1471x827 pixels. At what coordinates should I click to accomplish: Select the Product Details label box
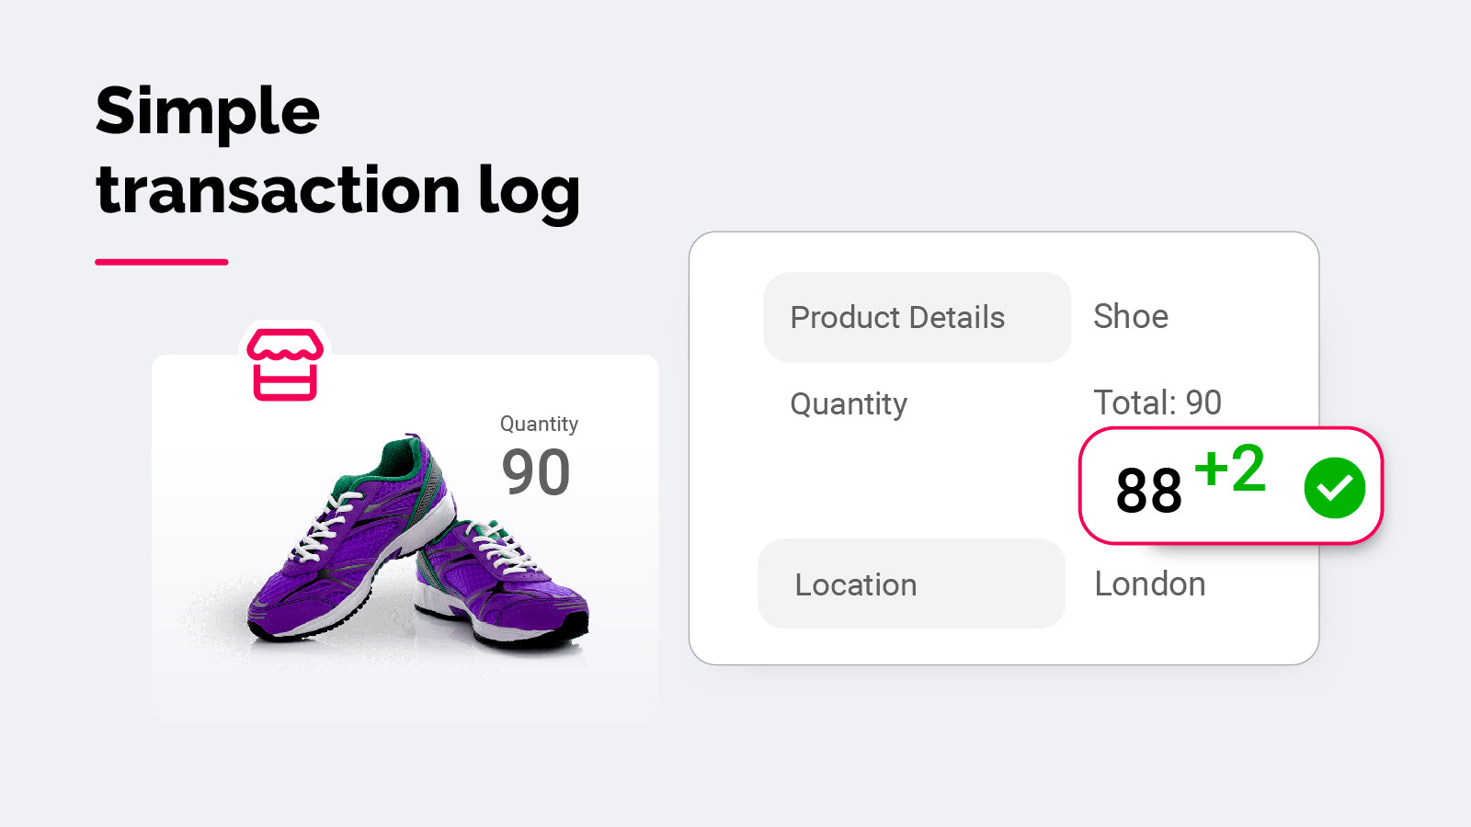917,317
